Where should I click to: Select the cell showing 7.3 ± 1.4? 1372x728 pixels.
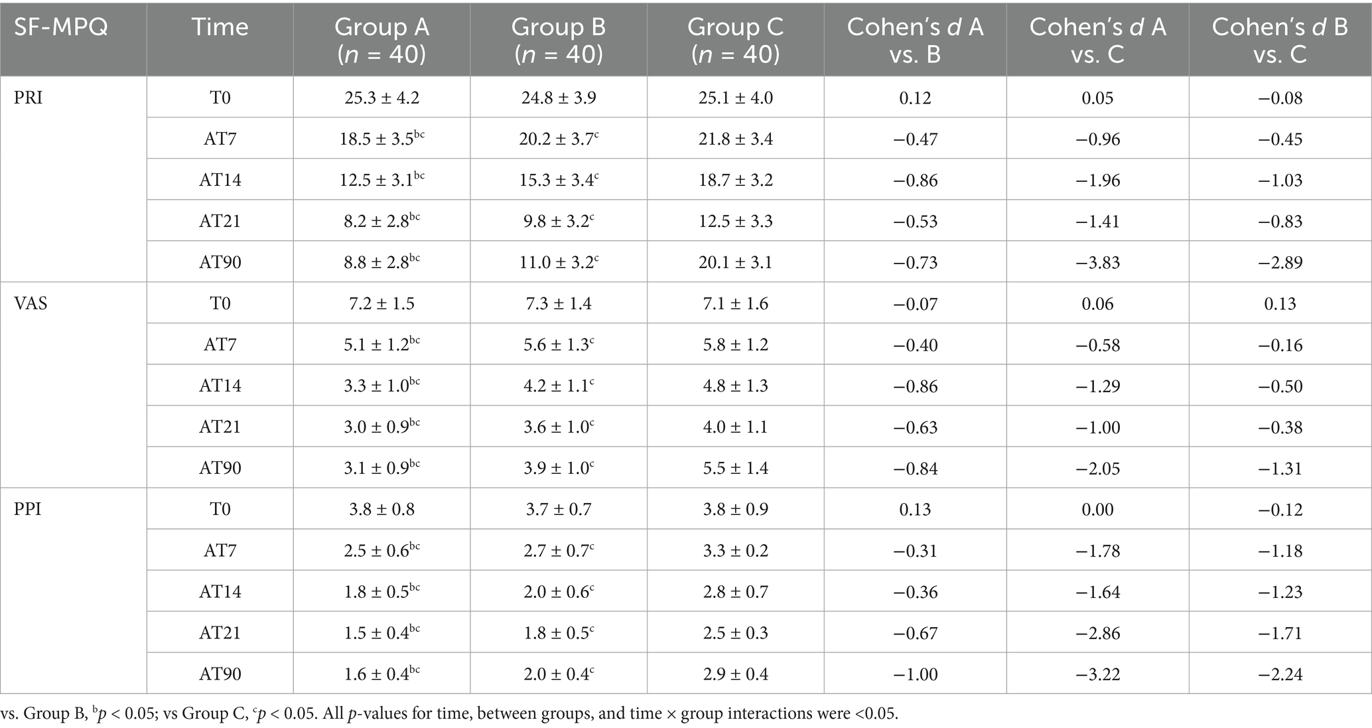(558, 303)
